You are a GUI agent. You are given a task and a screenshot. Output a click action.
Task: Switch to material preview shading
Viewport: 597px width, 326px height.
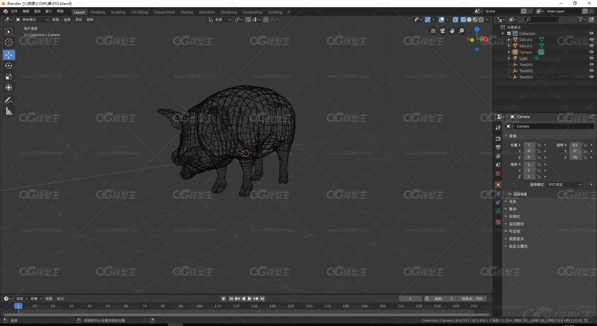point(475,20)
